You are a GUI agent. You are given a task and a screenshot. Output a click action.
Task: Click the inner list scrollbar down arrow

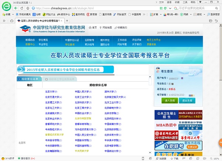click(x=150, y=153)
